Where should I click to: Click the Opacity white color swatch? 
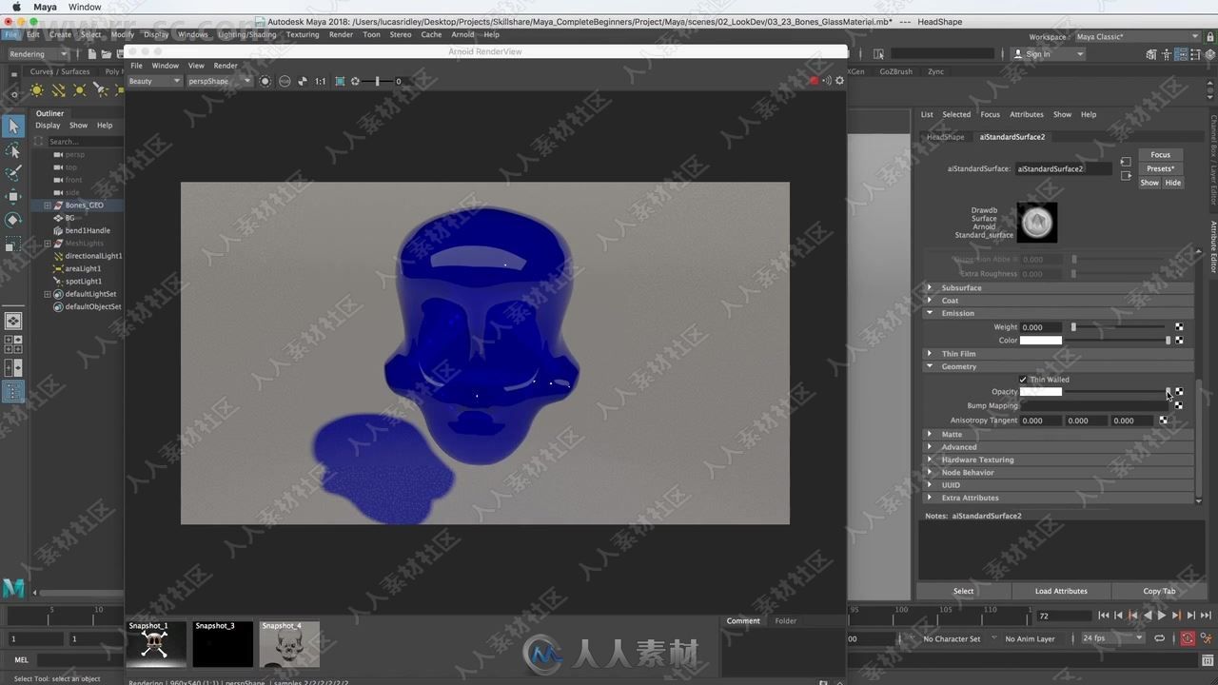[1040, 392]
